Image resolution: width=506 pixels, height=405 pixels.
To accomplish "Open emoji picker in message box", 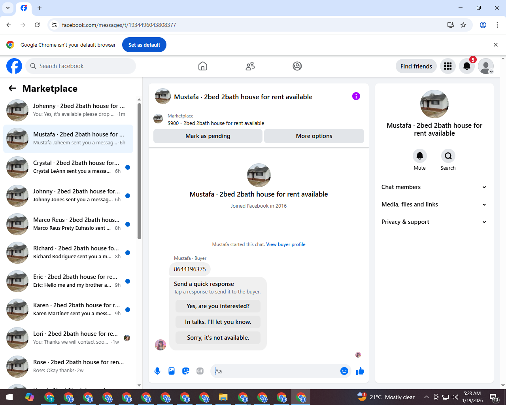I will [344, 371].
